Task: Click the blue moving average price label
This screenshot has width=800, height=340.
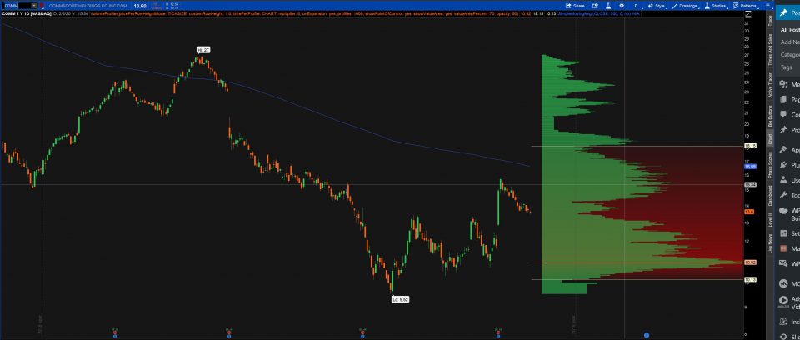Action: pyautogui.click(x=751, y=167)
